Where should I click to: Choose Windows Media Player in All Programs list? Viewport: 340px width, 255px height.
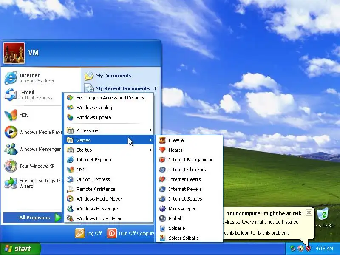(109, 199)
